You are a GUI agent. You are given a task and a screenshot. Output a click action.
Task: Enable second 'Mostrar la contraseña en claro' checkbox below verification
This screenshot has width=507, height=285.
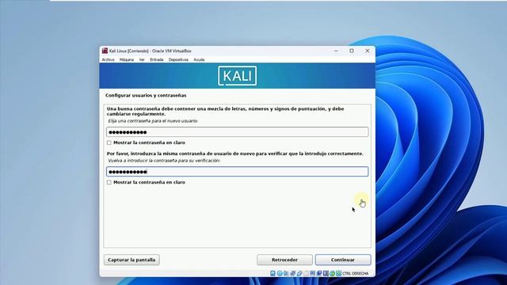[x=109, y=182]
